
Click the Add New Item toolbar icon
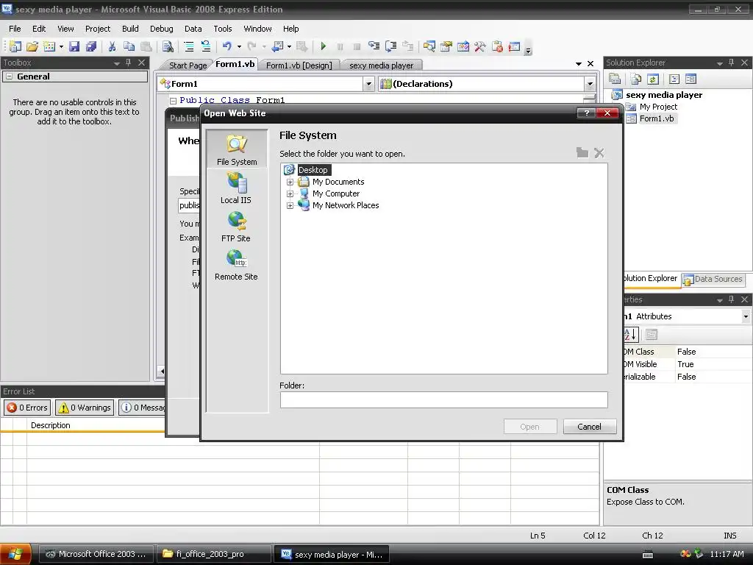point(49,46)
